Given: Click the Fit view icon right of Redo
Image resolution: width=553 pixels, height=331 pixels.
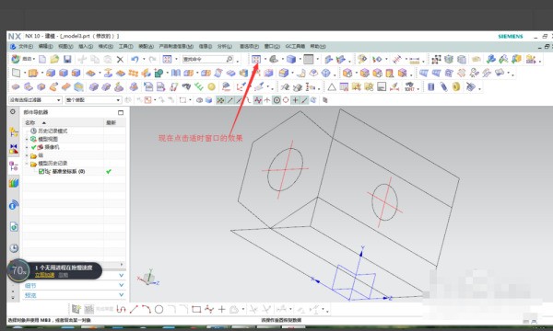Looking at the screenshot, I should coord(167,59).
